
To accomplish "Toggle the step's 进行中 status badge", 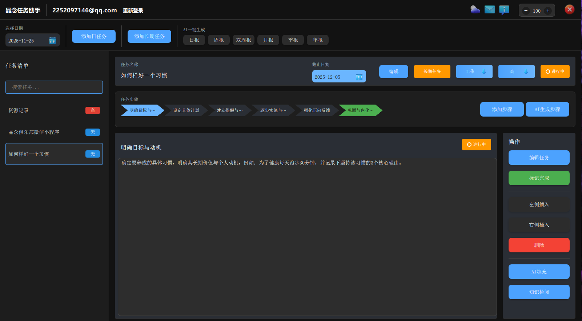I will (476, 145).
